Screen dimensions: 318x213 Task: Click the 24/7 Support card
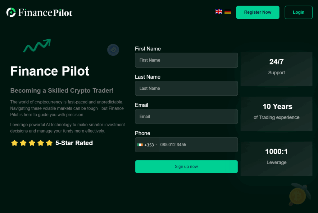tap(276, 69)
